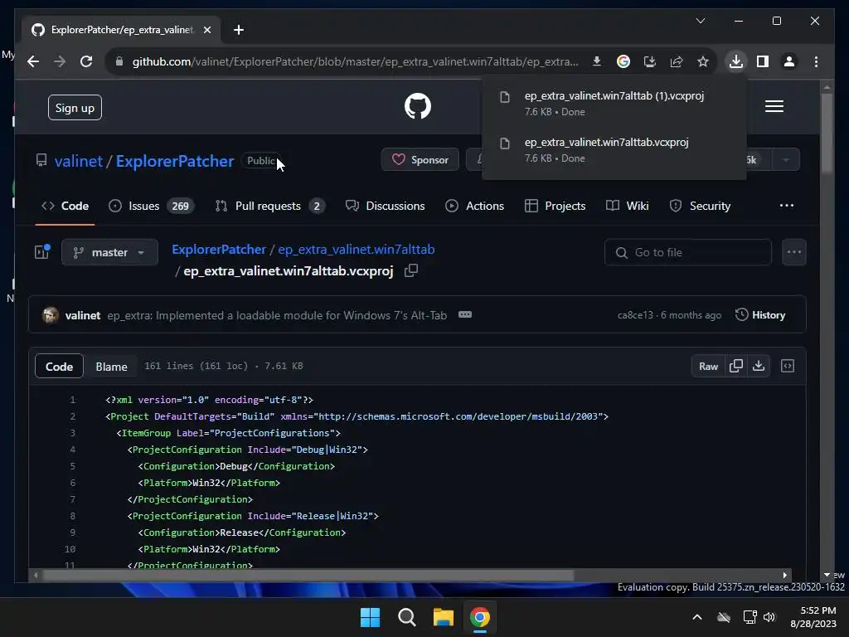Select the Code view toggle

[x=59, y=366]
